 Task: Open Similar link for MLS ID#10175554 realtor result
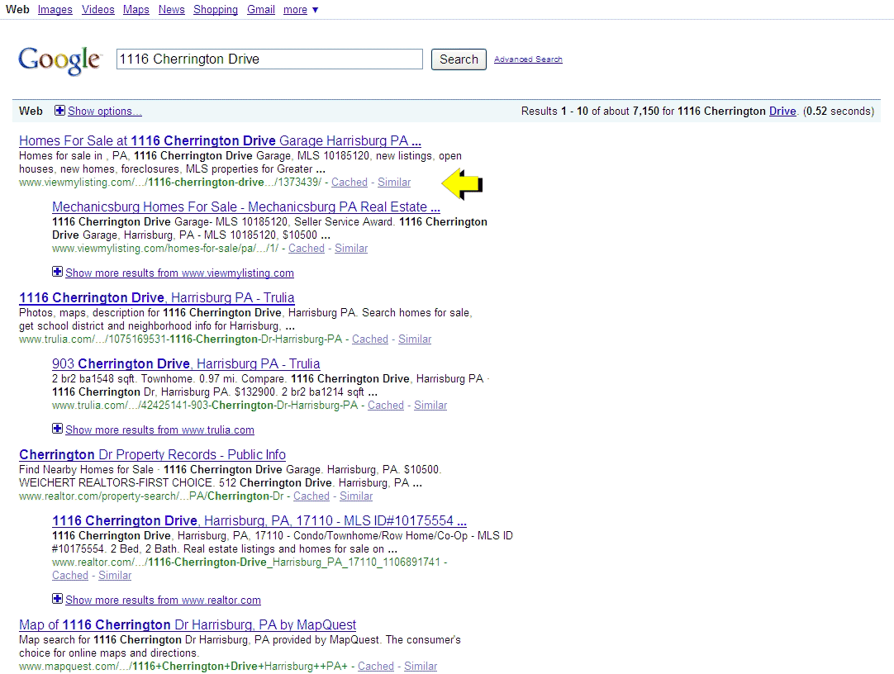click(115, 576)
